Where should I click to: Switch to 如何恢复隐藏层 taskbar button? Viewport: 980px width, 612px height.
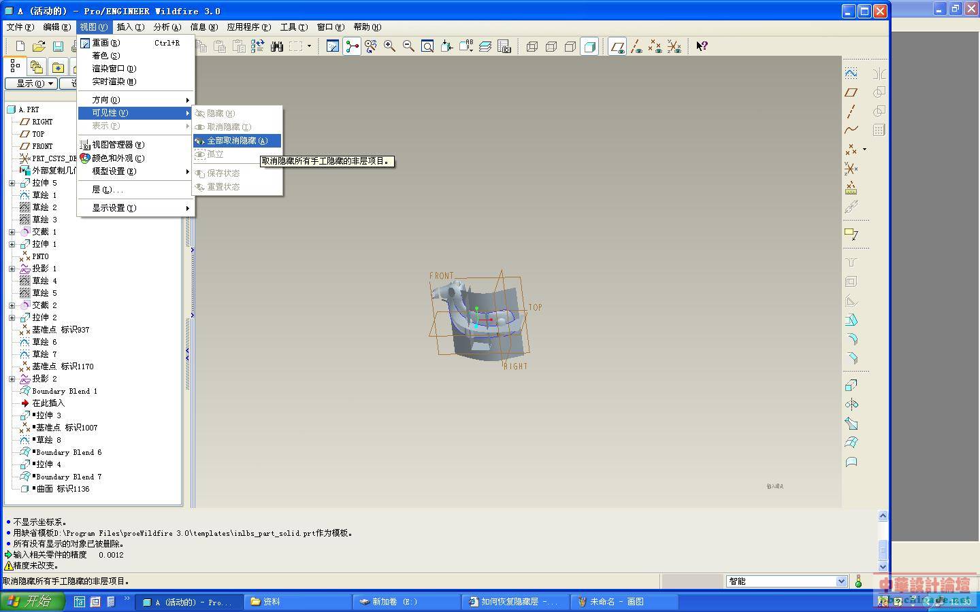[515, 602]
